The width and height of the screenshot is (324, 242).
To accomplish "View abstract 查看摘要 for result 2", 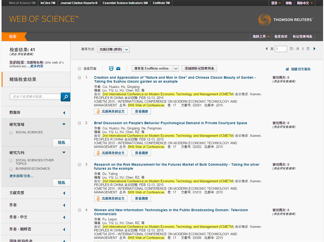I will pyautogui.click(x=141, y=153).
